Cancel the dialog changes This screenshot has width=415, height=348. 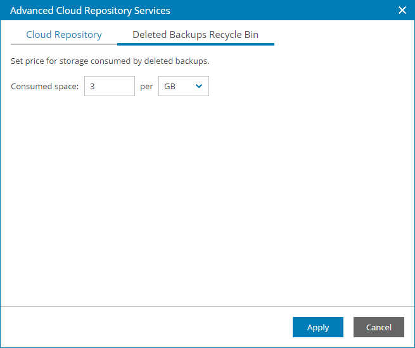(378, 327)
